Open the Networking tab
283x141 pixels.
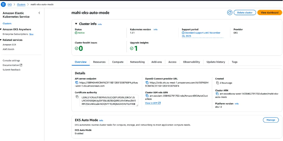pos(137,62)
